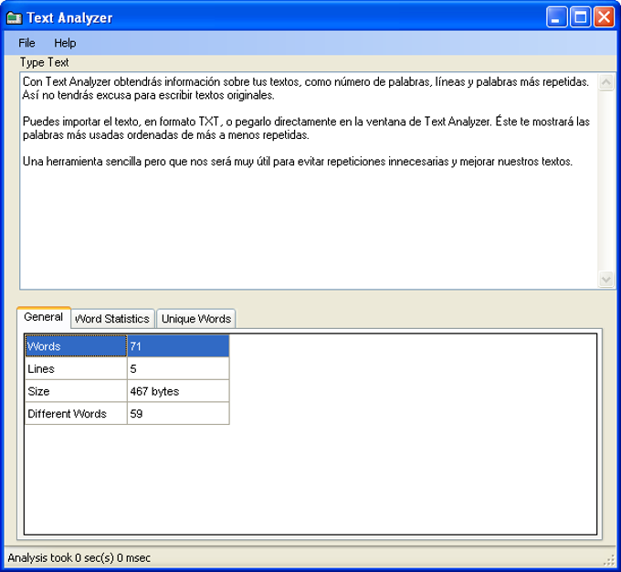Click the Text Analyzer title bar icon
Image resolution: width=621 pixels, height=572 pixels.
[15, 18]
